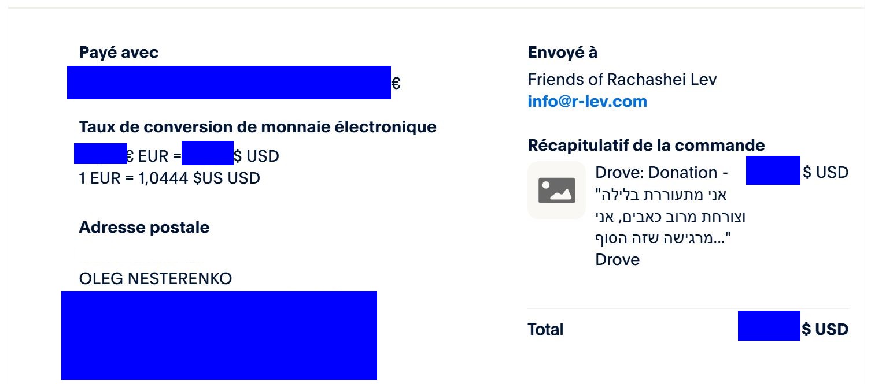Click the "Récapitulatif de la commande" heading
Viewport: 871px width, 384px height.
point(646,146)
